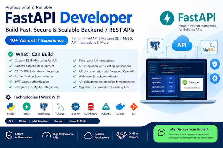This screenshot has height=148, width=223.
Task: Click the Secure Authentication footer label
Action: (x=24, y=135)
